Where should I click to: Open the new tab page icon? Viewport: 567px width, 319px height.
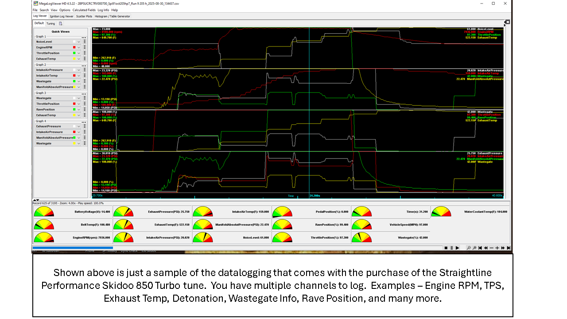coord(60,23)
